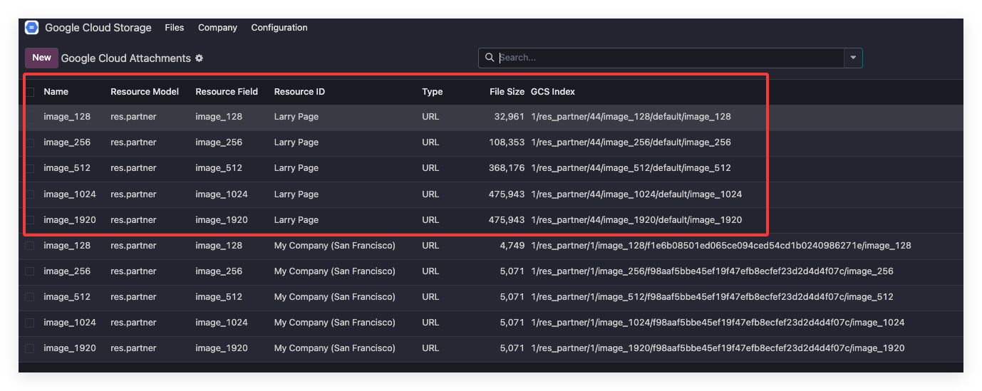Expand the search options dropdown arrow

pos(853,58)
